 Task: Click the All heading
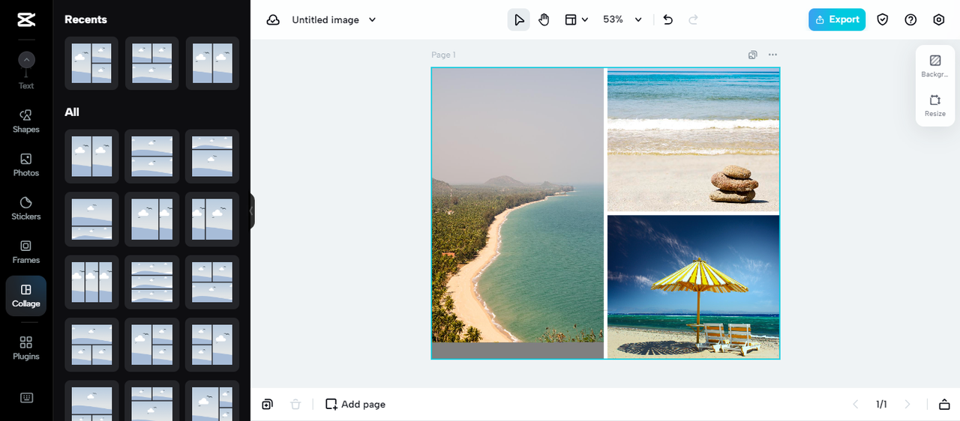click(72, 112)
